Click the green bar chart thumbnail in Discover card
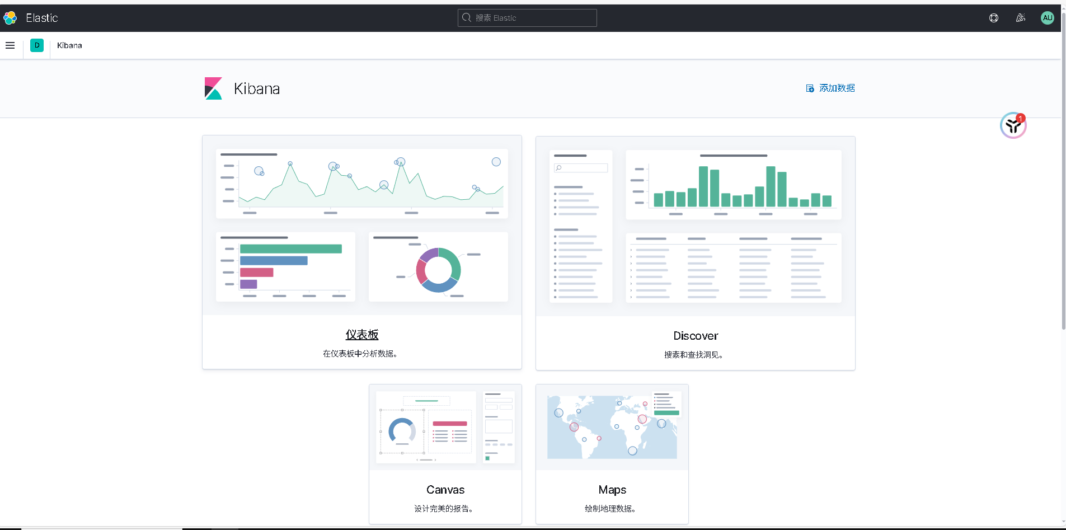1066x530 pixels. click(x=733, y=185)
